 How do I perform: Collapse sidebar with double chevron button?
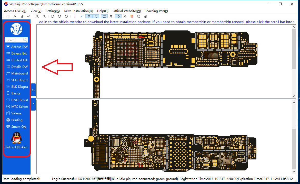(x=33, y=90)
